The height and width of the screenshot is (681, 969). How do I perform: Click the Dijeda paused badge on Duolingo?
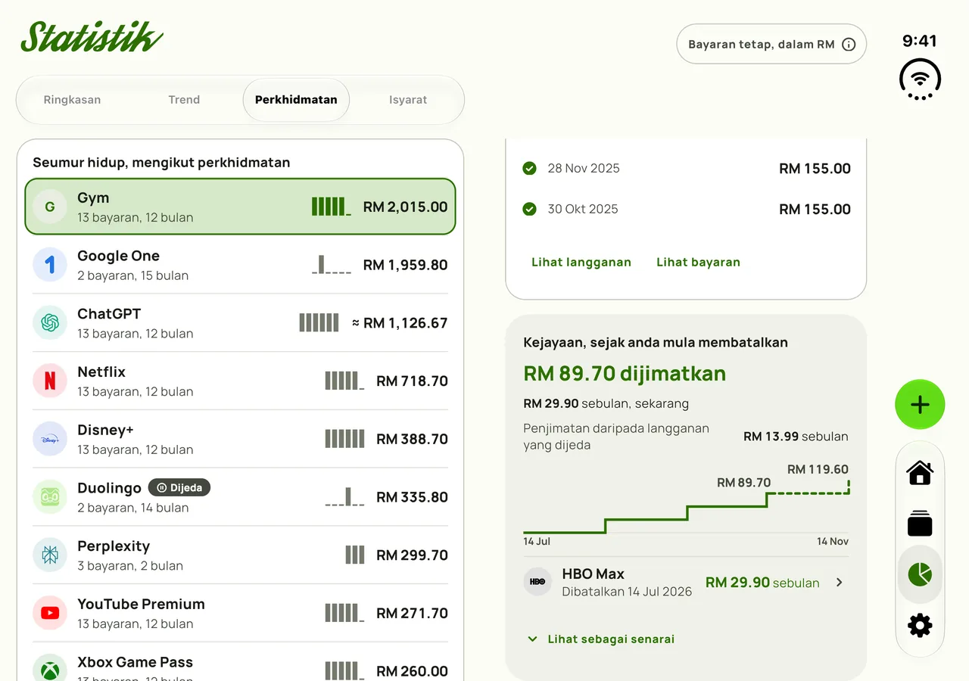(179, 488)
